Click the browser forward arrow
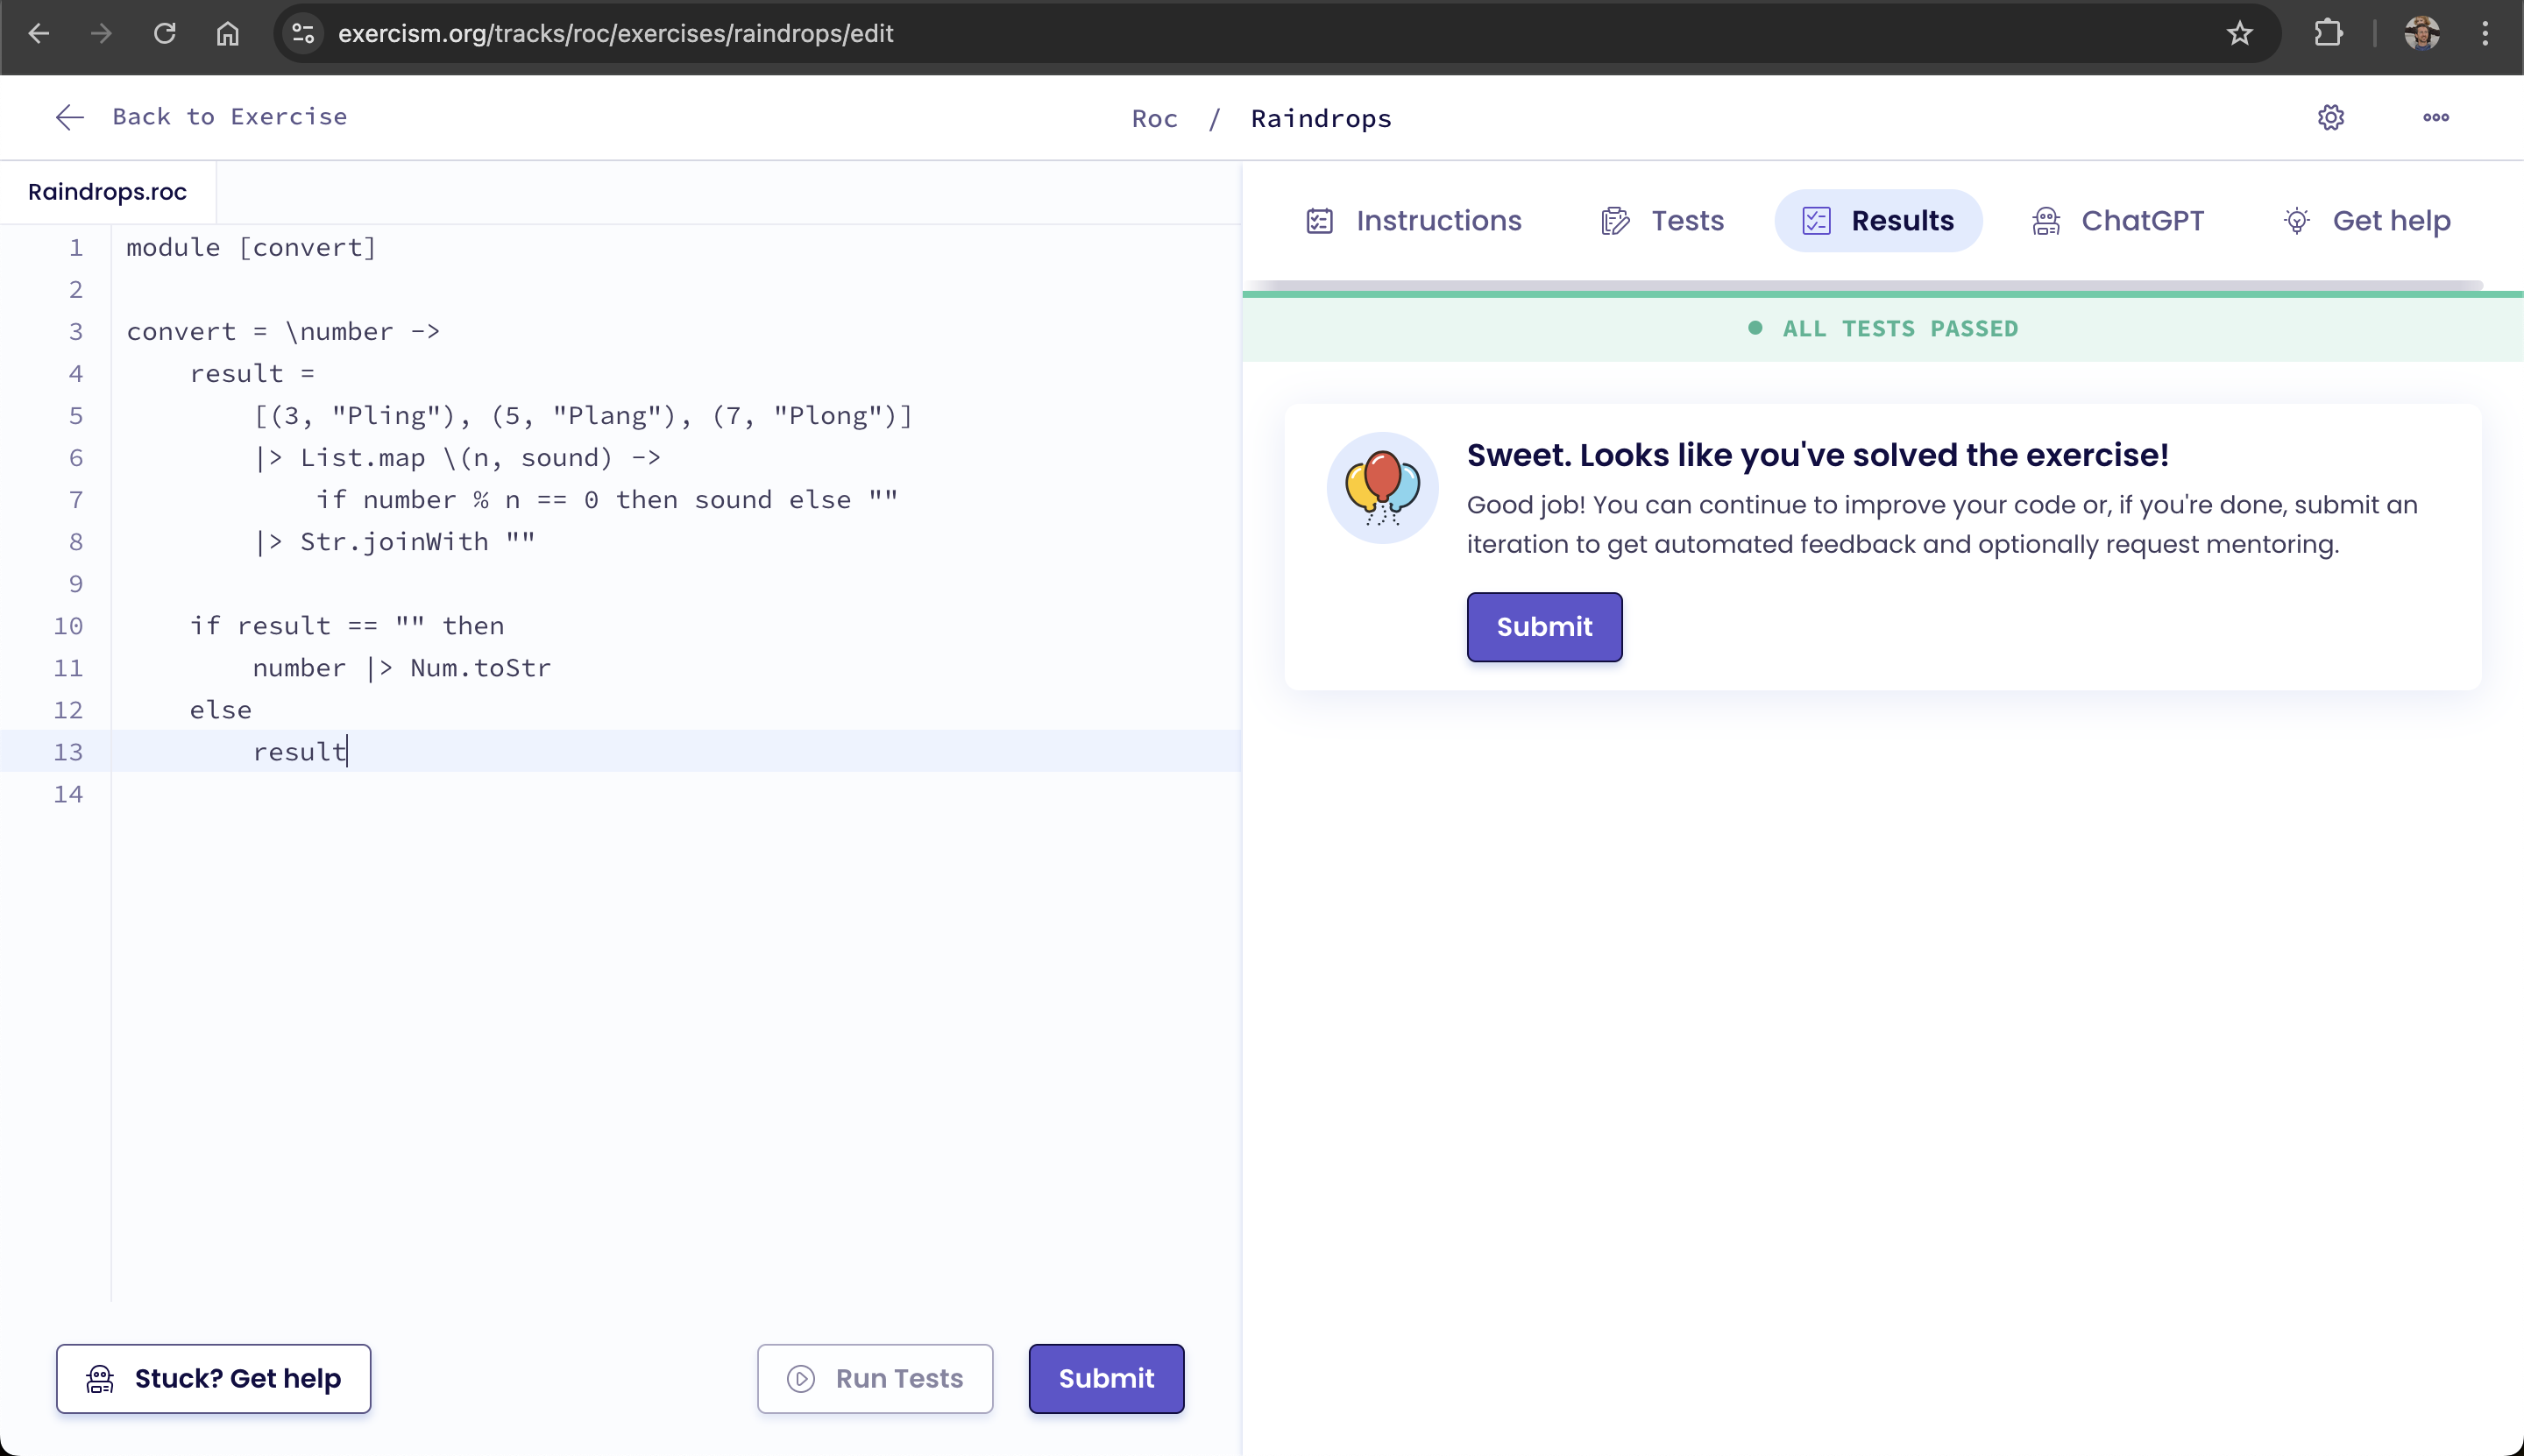Image resolution: width=2524 pixels, height=1456 pixels. coord(101,34)
